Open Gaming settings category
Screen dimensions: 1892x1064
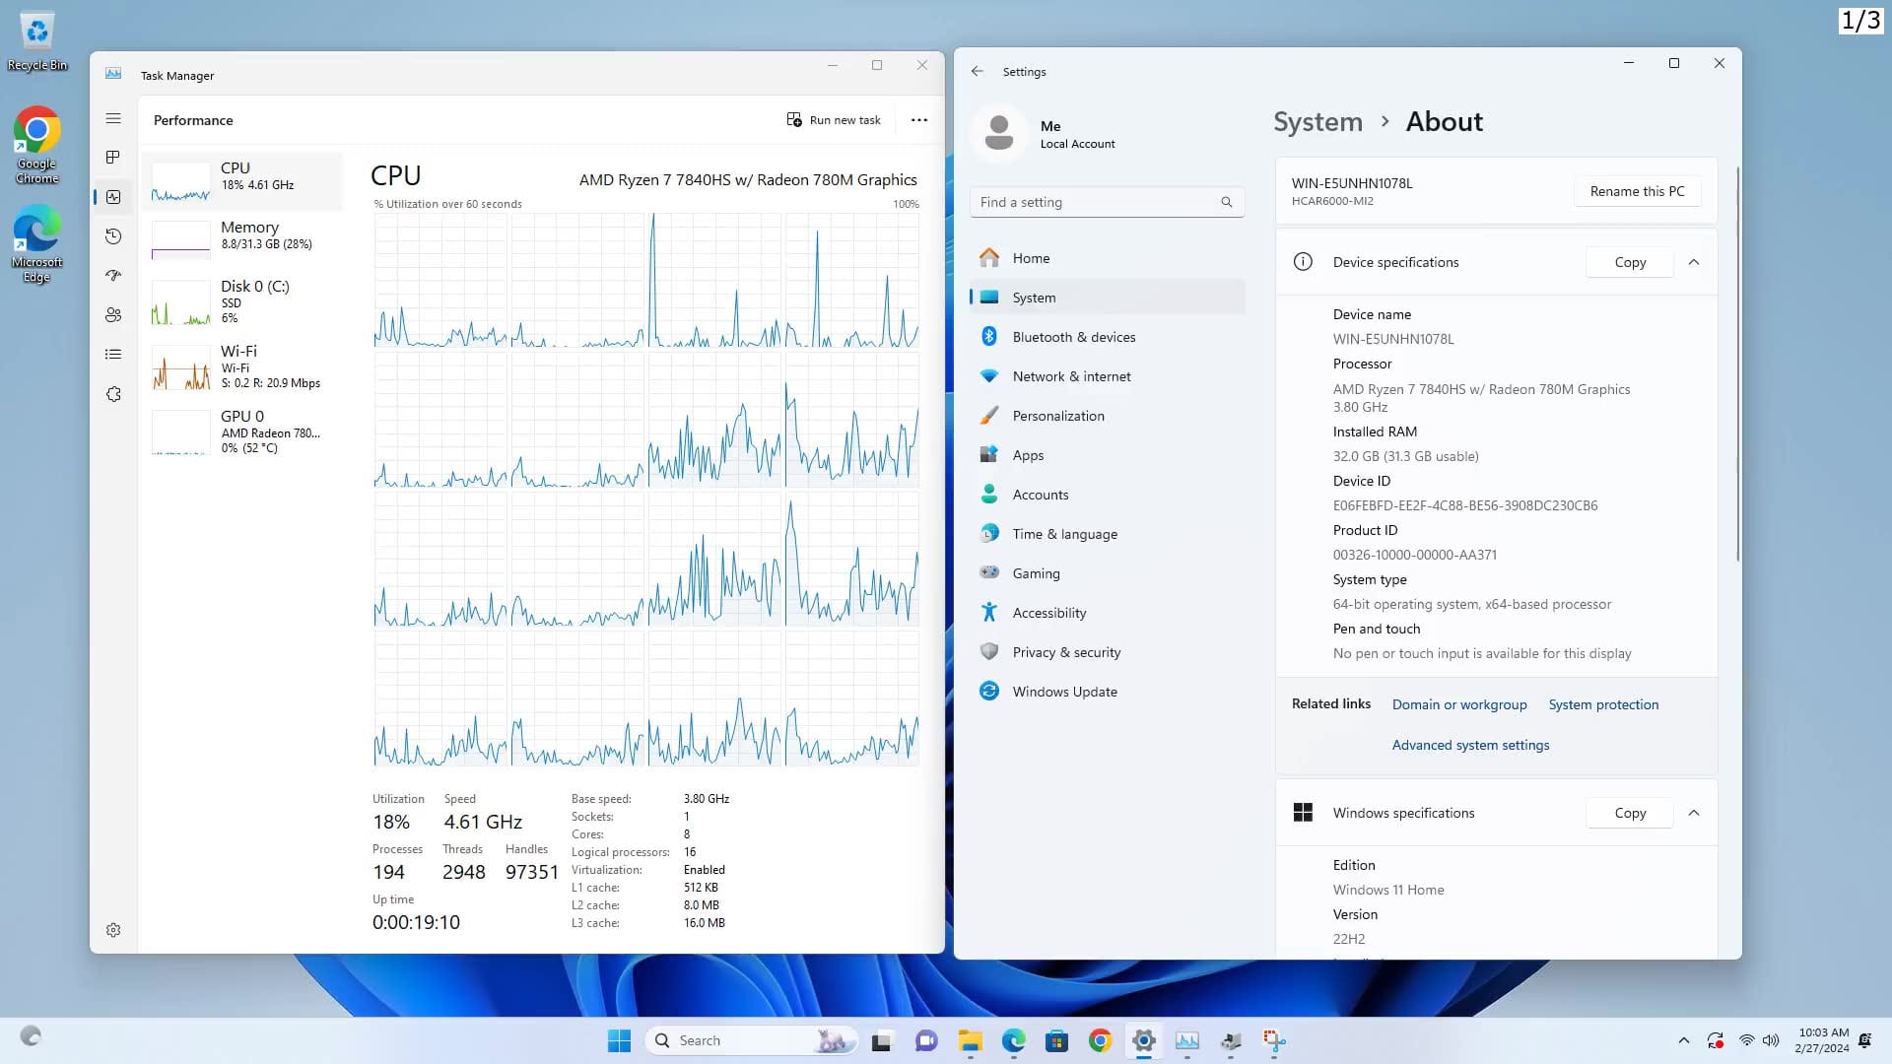[1108, 573]
